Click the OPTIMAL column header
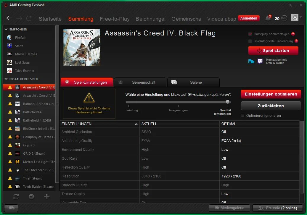The height and width of the screenshot is (215, 307). (x=260, y=124)
